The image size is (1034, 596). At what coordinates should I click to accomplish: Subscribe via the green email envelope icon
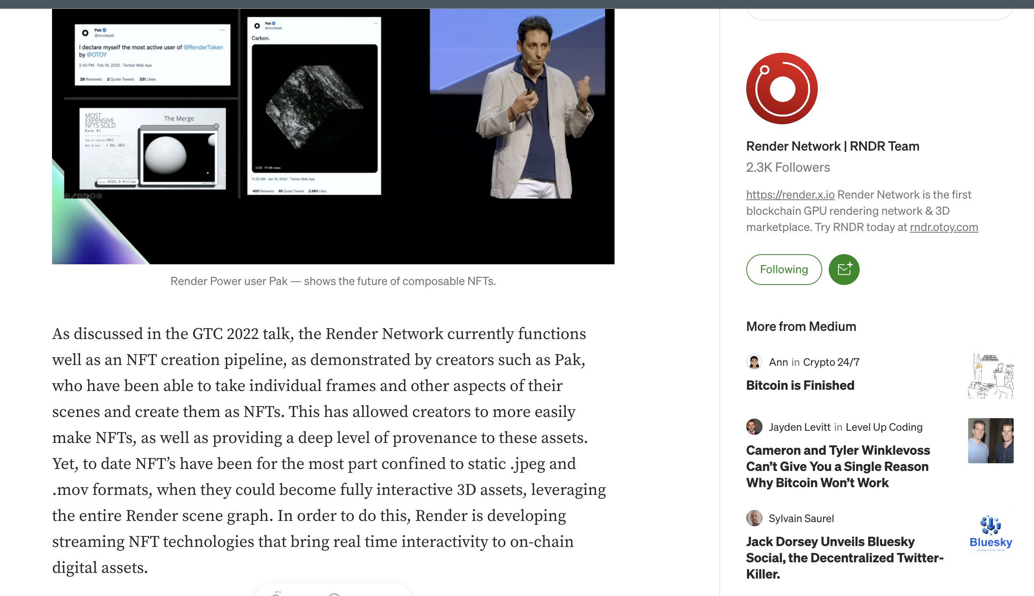[x=843, y=269]
